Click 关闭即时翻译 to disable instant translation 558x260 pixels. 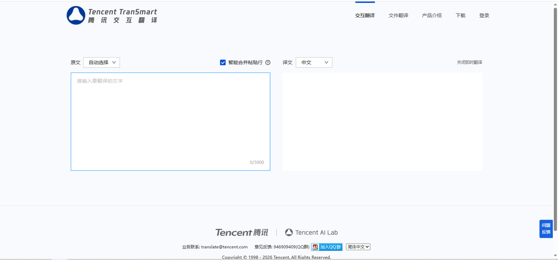pyautogui.click(x=469, y=62)
